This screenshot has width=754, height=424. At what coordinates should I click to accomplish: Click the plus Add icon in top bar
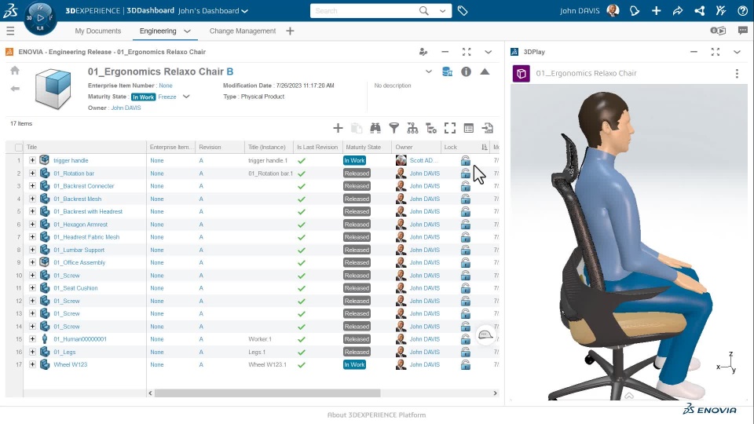click(x=657, y=10)
